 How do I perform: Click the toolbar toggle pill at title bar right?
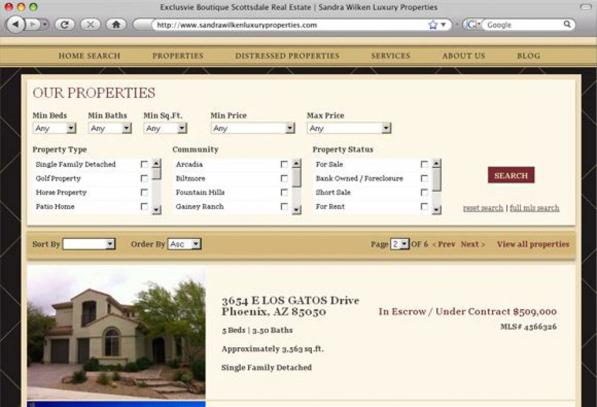pos(586,7)
